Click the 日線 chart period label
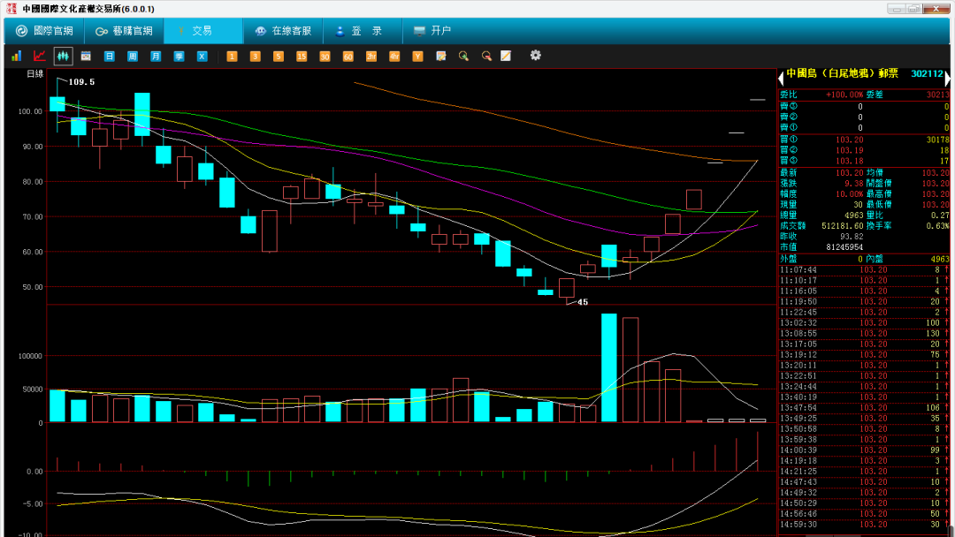Viewport: 955px width, 537px height. click(34, 74)
